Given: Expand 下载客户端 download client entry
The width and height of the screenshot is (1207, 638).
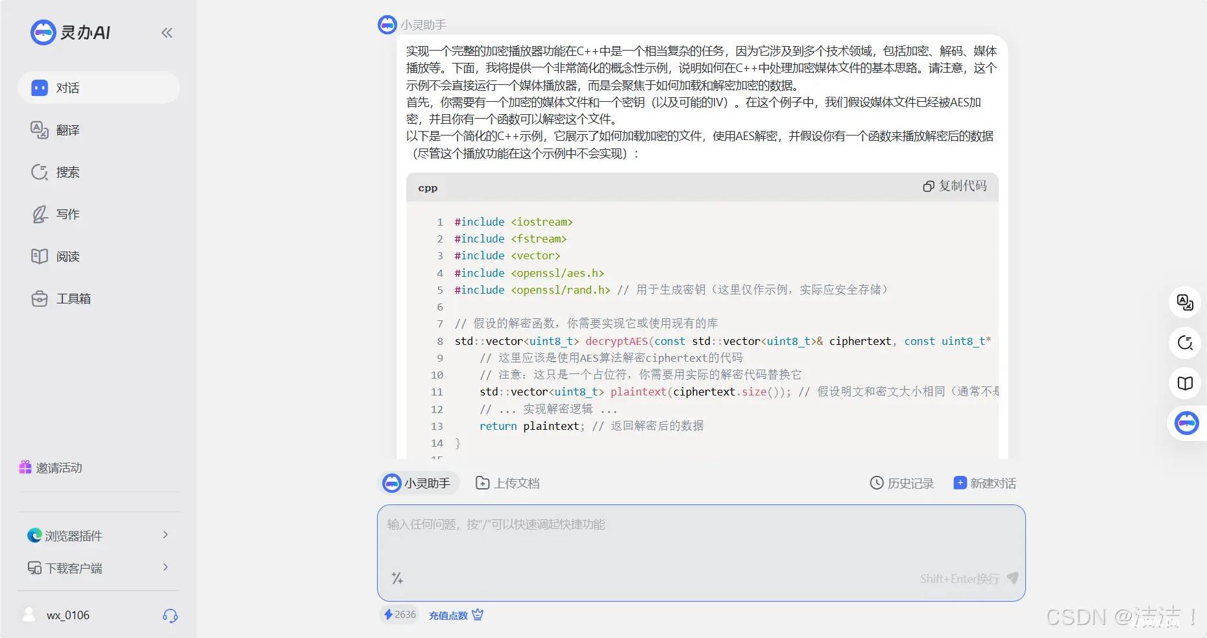Looking at the screenshot, I should tap(99, 568).
